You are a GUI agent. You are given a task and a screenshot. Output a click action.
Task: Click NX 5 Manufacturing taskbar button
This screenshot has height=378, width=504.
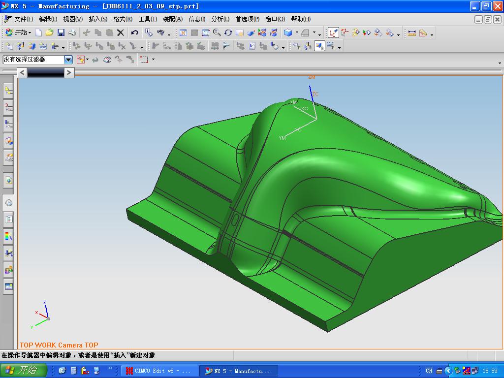pos(239,371)
